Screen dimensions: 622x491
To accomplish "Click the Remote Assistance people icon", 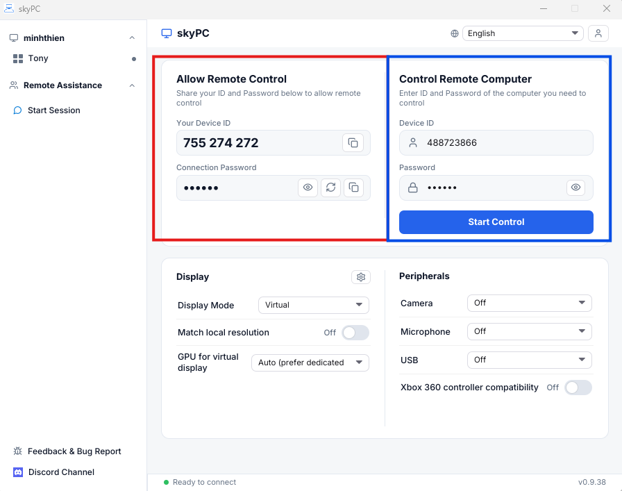I will coord(14,85).
